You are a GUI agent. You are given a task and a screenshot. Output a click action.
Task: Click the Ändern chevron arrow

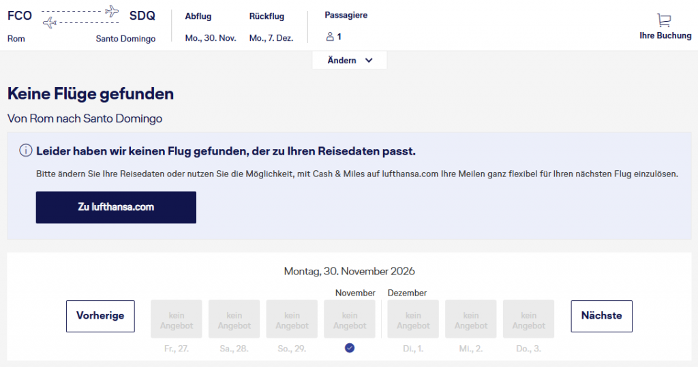(x=369, y=60)
